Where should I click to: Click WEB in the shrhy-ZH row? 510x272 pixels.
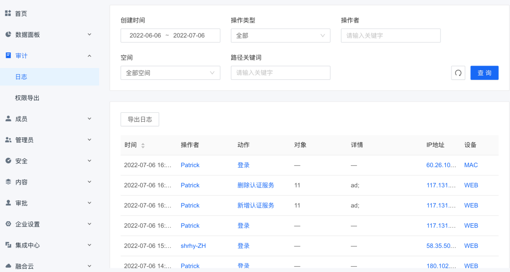(x=471, y=246)
